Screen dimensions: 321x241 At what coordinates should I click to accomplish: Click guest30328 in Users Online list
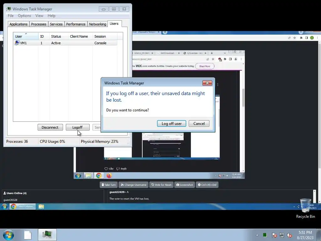pos(10,200)
